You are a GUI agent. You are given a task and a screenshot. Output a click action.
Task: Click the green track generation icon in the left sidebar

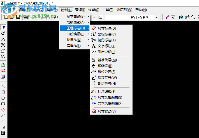tap(3, 65)
